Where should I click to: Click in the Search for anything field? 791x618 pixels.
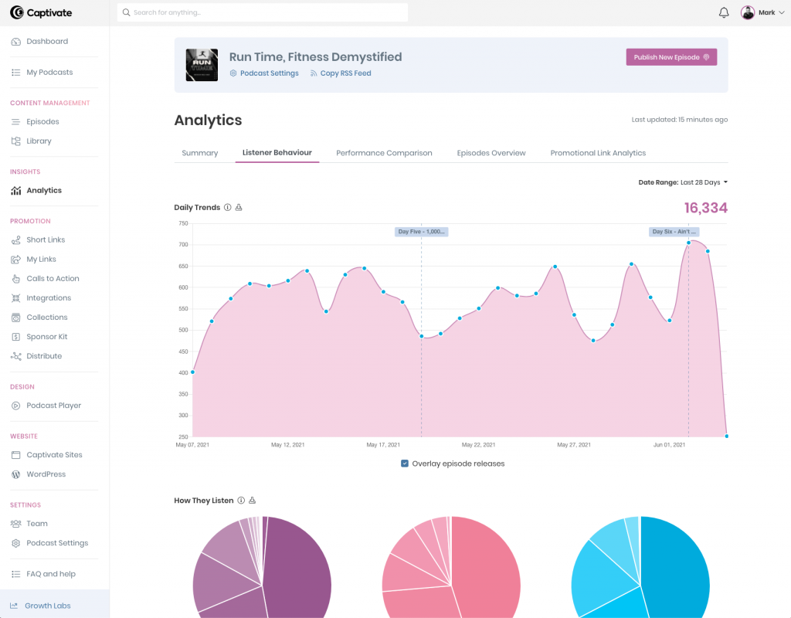pos(263,12)
